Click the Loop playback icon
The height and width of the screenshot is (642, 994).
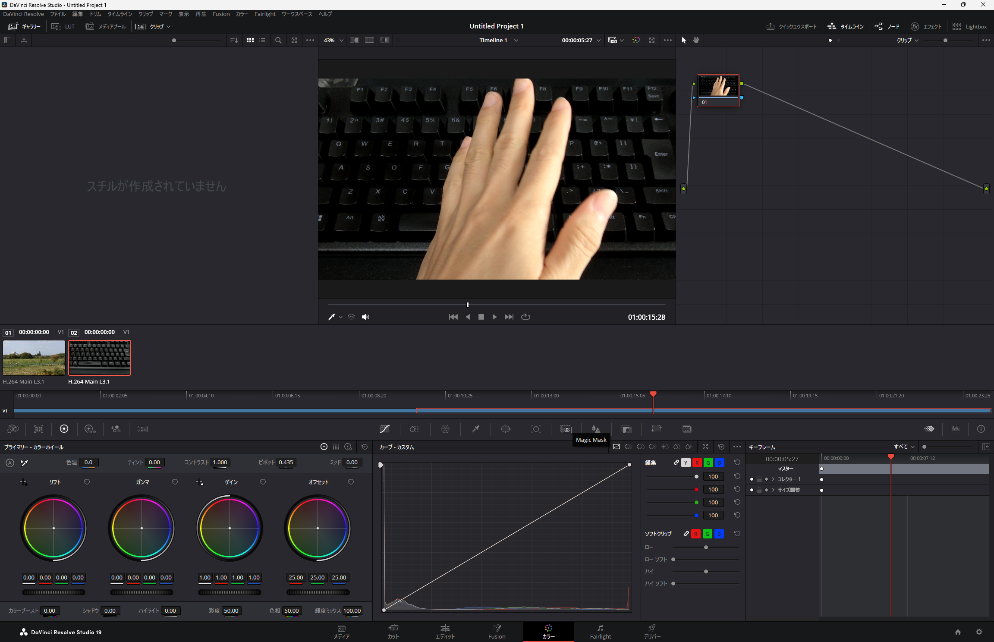525,317
